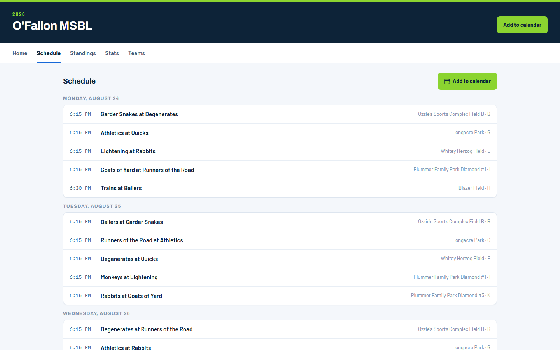Screen dimensions: 560x350
Task: Click the header Add to calendar button
Action: pos(522,25)
